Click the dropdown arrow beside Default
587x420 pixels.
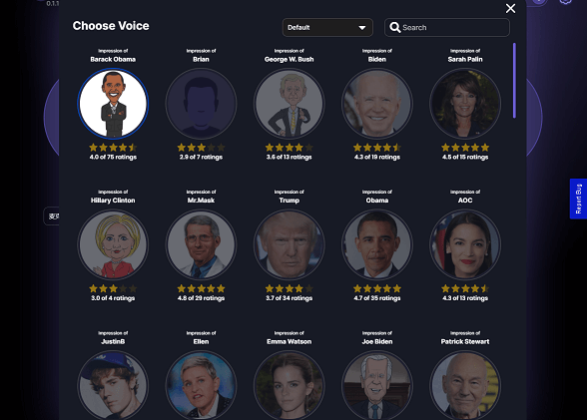point(362,28)
